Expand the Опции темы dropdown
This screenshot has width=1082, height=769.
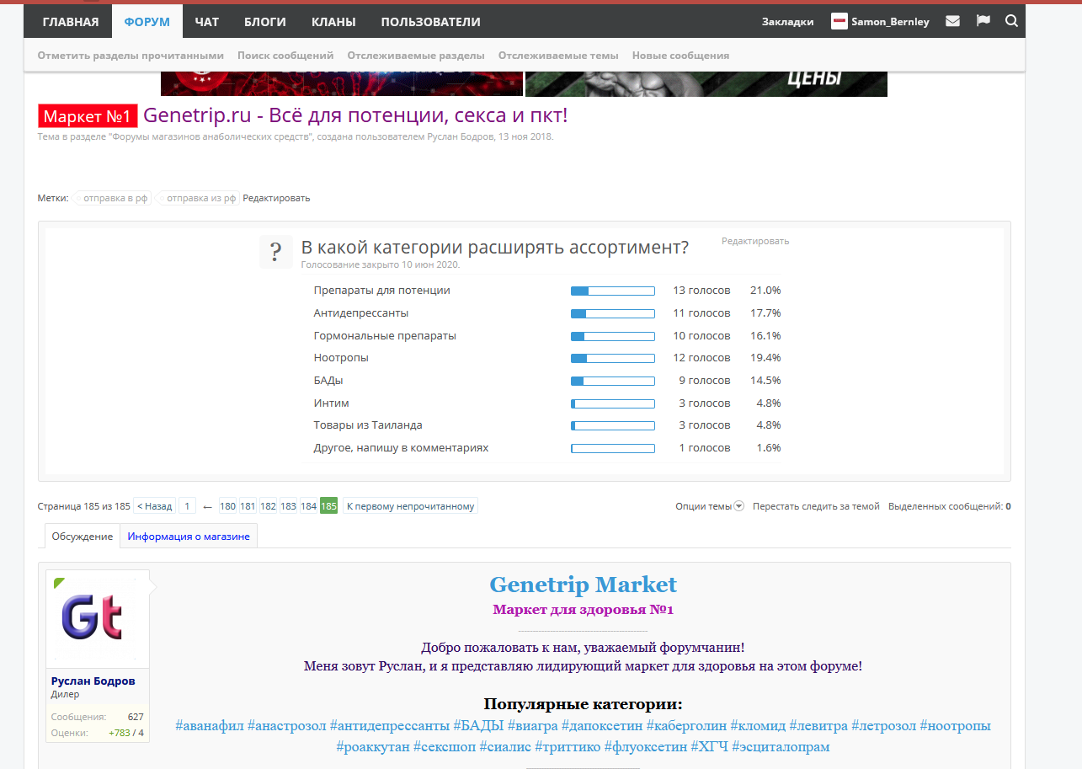pos(709,506)
